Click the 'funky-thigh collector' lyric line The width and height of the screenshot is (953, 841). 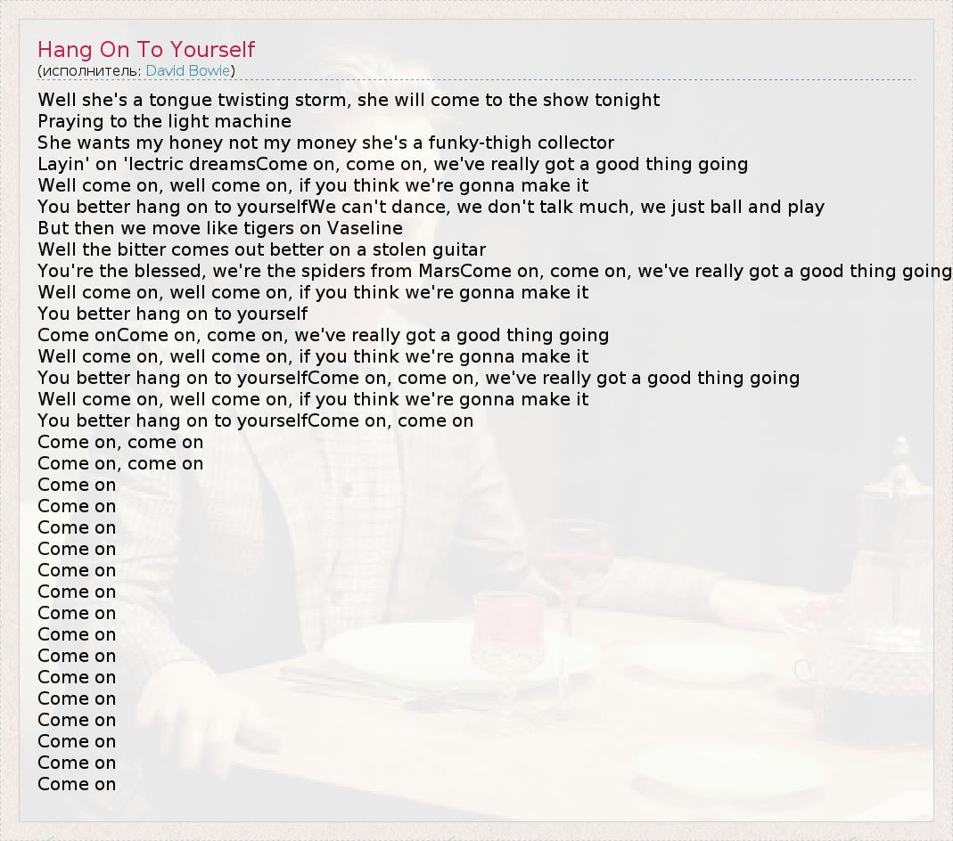(325, 143)
